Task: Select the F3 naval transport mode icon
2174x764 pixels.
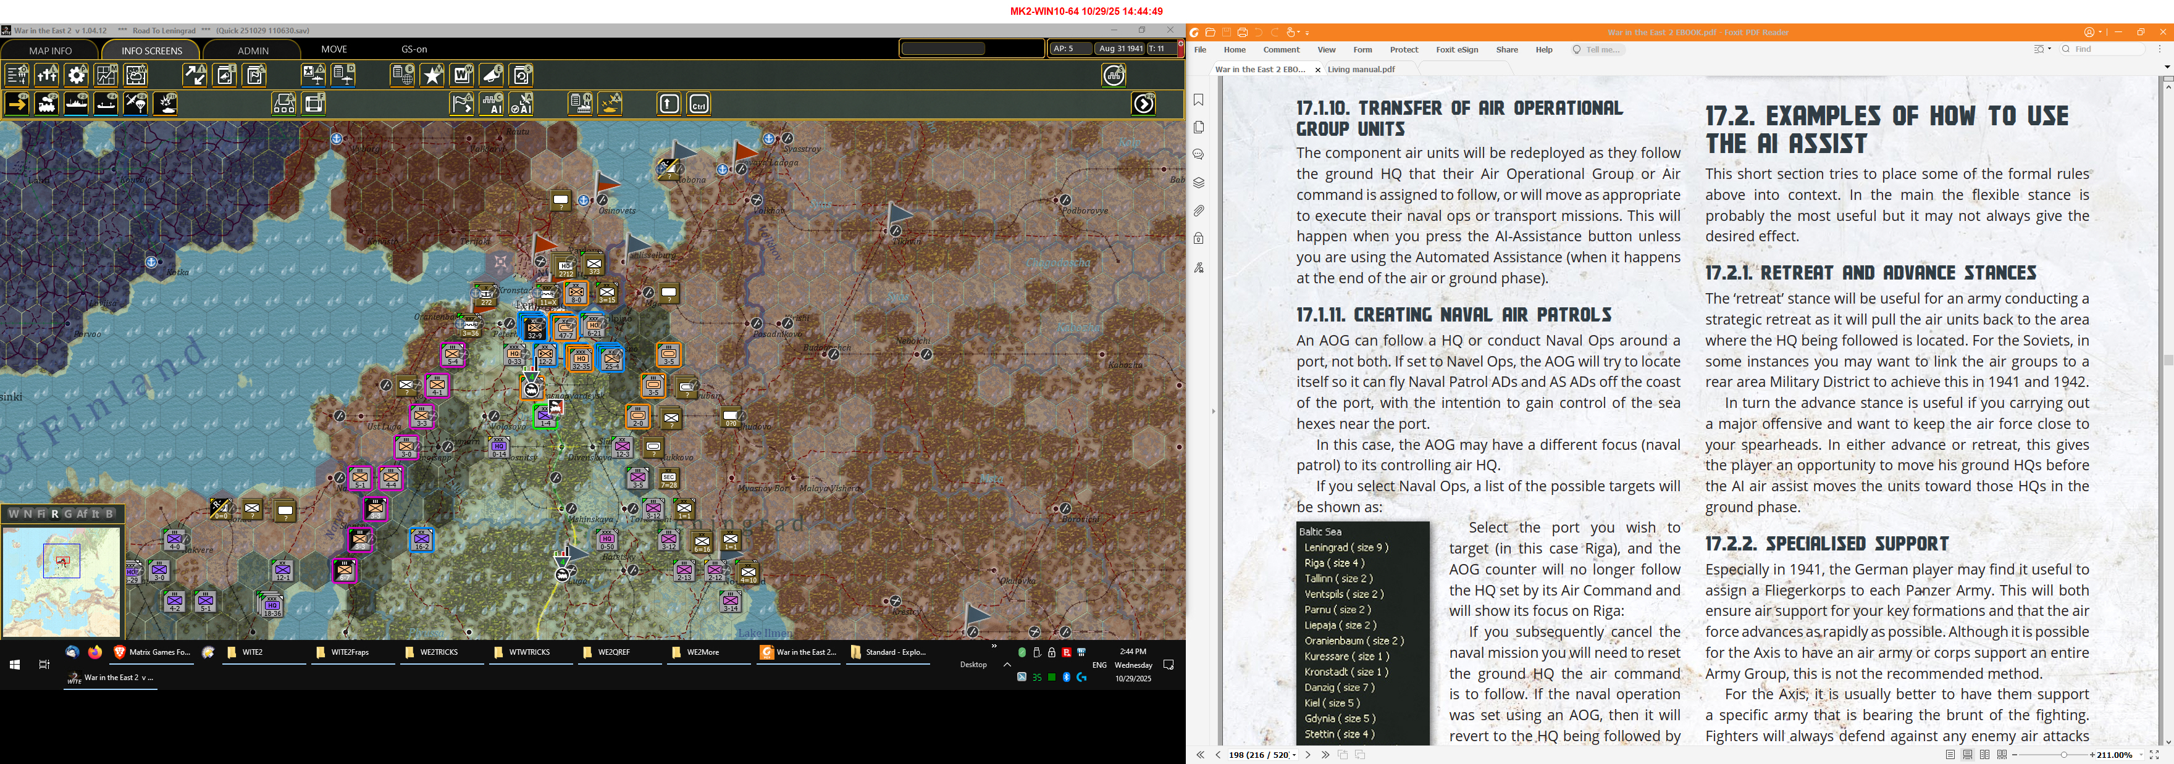Action: (x=76, y=104)
